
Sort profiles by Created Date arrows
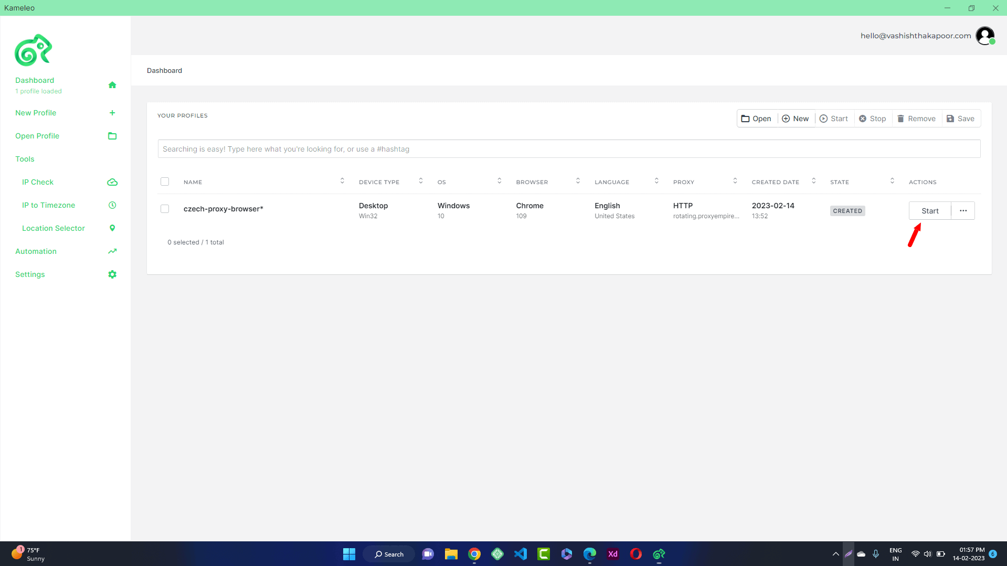813,181
